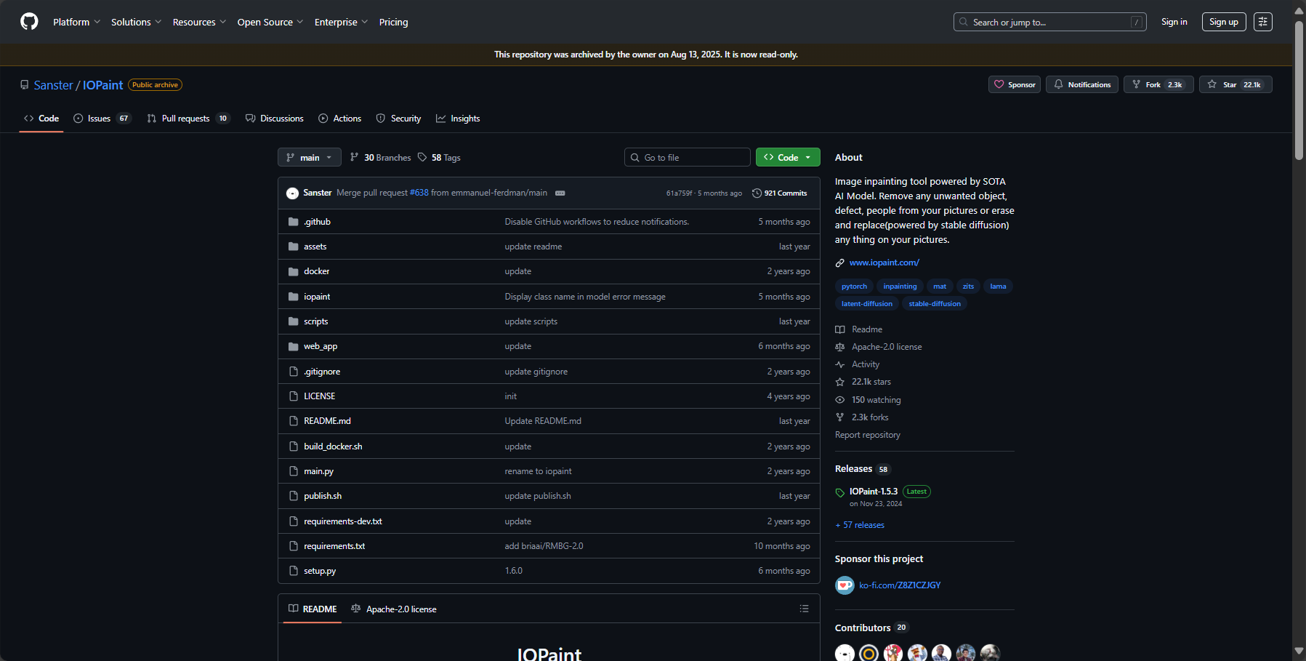Open the Insights tab
Screen dimensions: 1306x661
tap(458, 119)
